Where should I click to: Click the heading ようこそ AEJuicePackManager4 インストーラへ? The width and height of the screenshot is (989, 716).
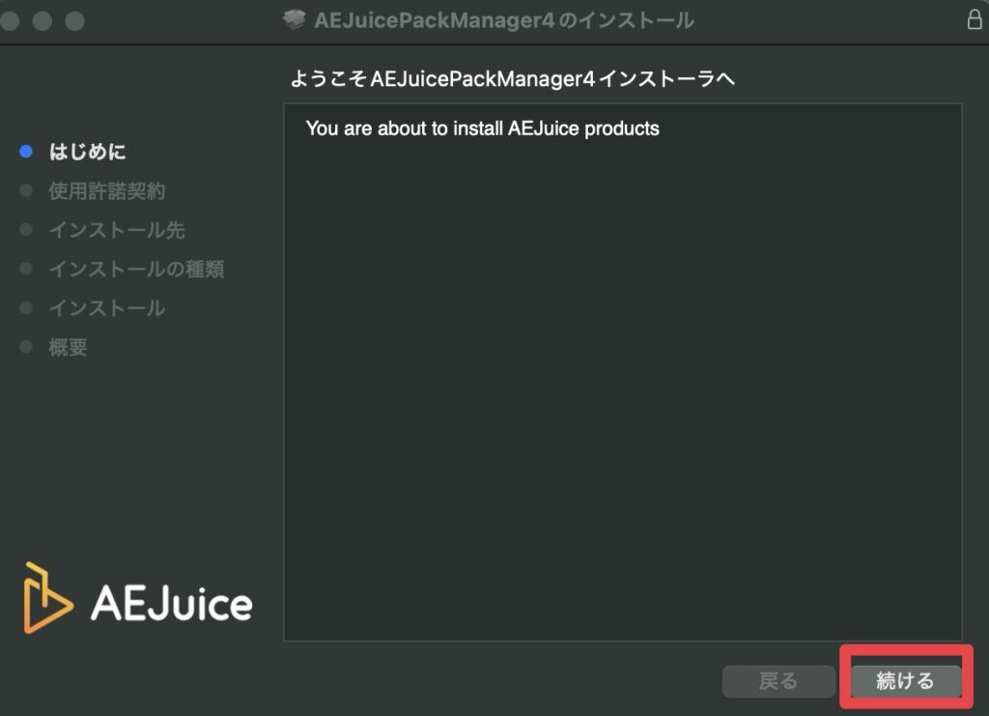click(x=512, y=79)
